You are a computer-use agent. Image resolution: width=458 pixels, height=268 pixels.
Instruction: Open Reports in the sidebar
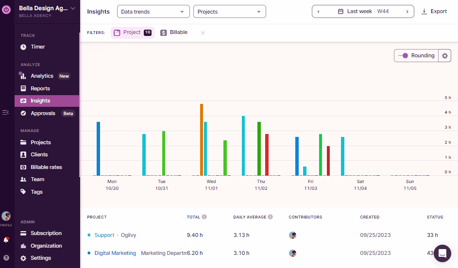[x=40, y=88]
